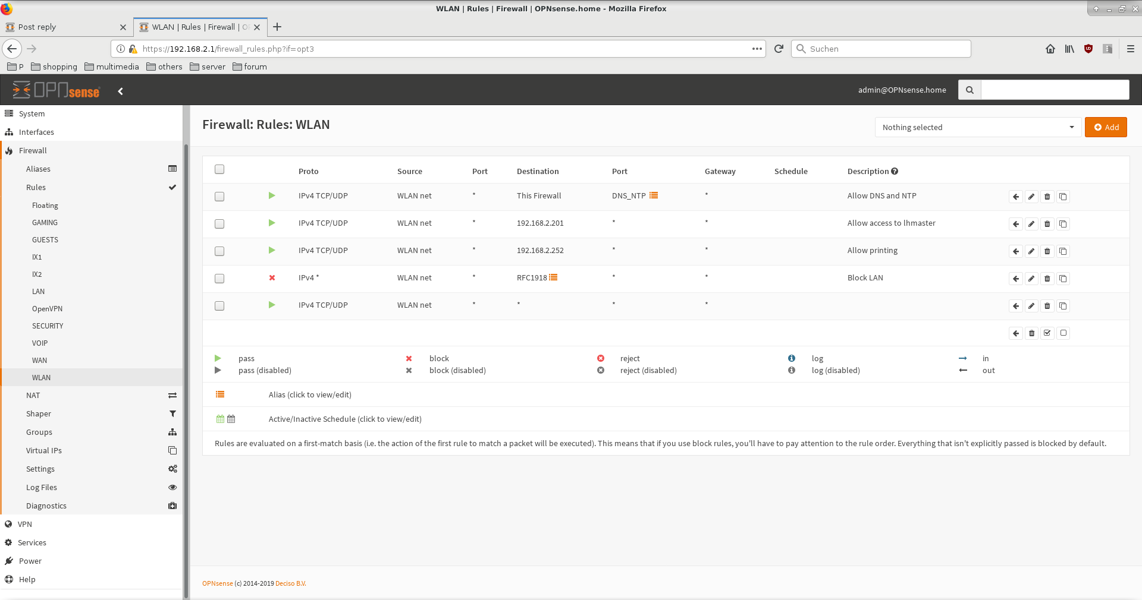Collapse the sidebar with the chevron icon
This screenshot has width=1142, height=600.
pos(121,91)
